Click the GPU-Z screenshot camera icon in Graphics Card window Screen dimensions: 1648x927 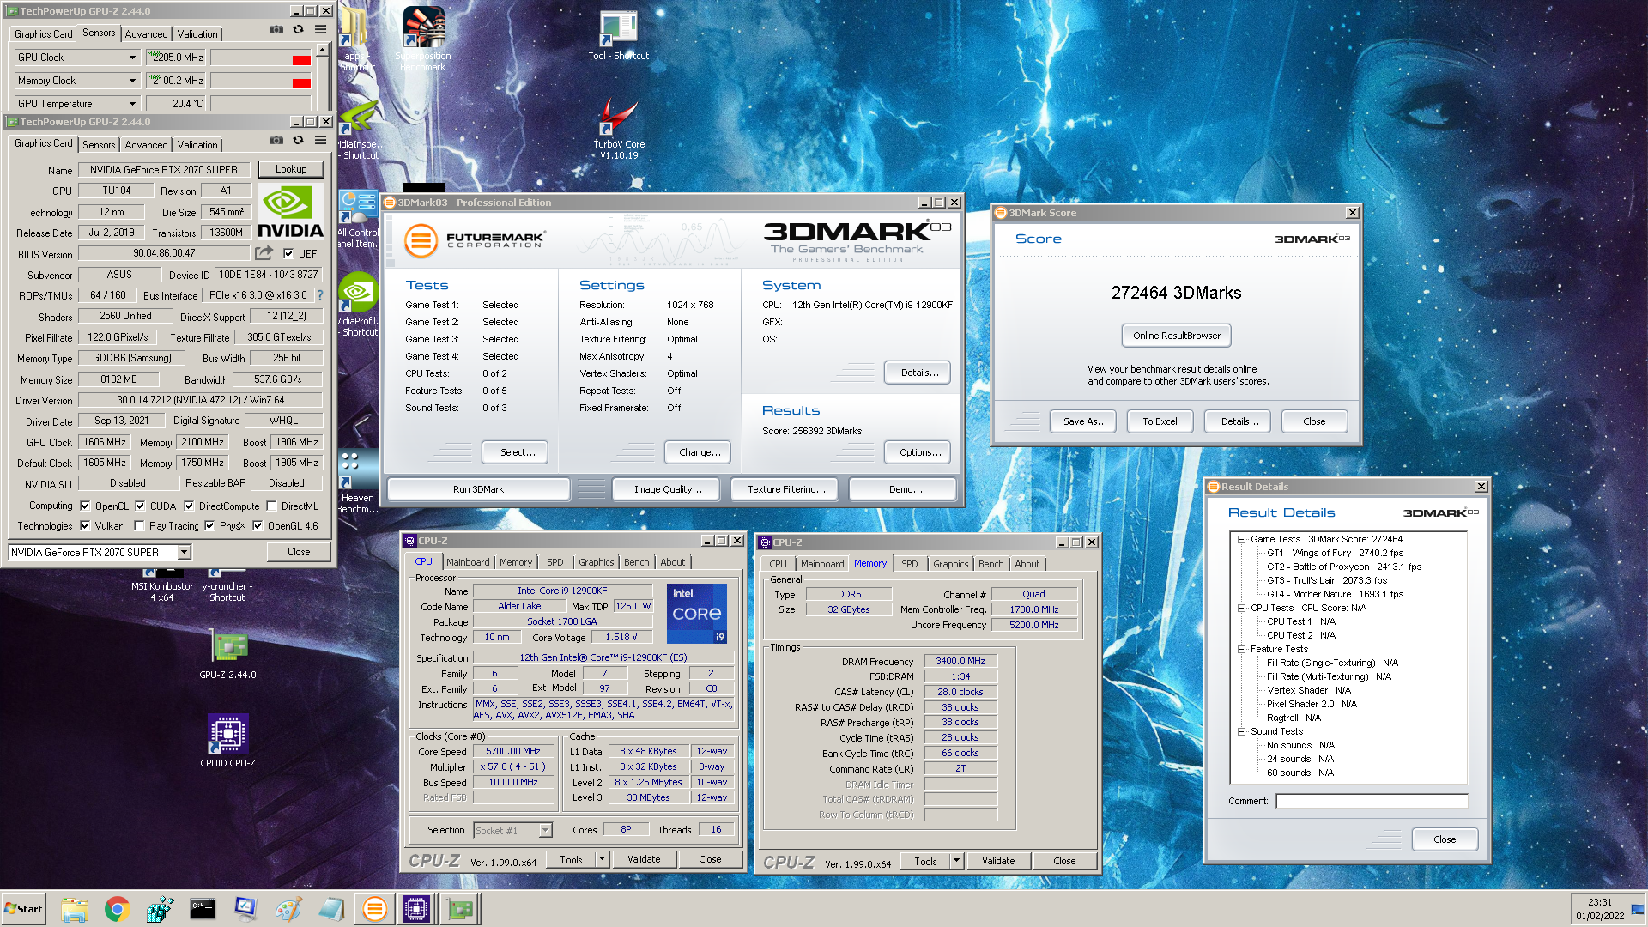click(x=276, y=140)
